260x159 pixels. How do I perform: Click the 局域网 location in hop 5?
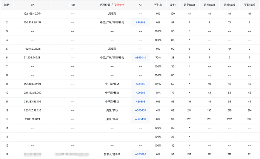tap(112, 49)
